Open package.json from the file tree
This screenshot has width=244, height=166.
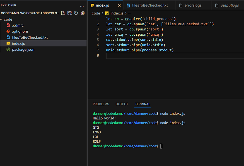tap(23, 50)
